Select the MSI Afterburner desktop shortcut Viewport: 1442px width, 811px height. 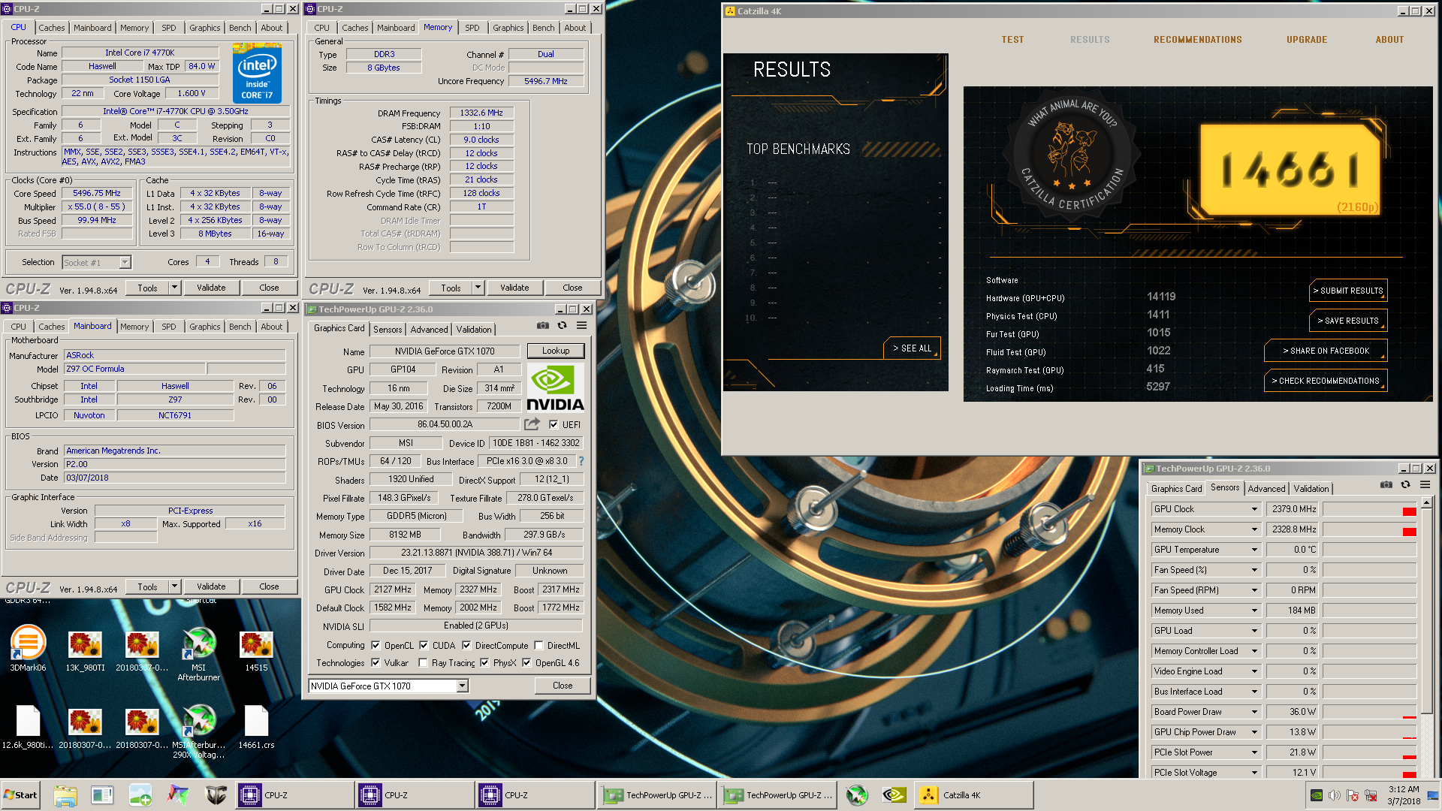pyautogui.click(x=199, y=654)
